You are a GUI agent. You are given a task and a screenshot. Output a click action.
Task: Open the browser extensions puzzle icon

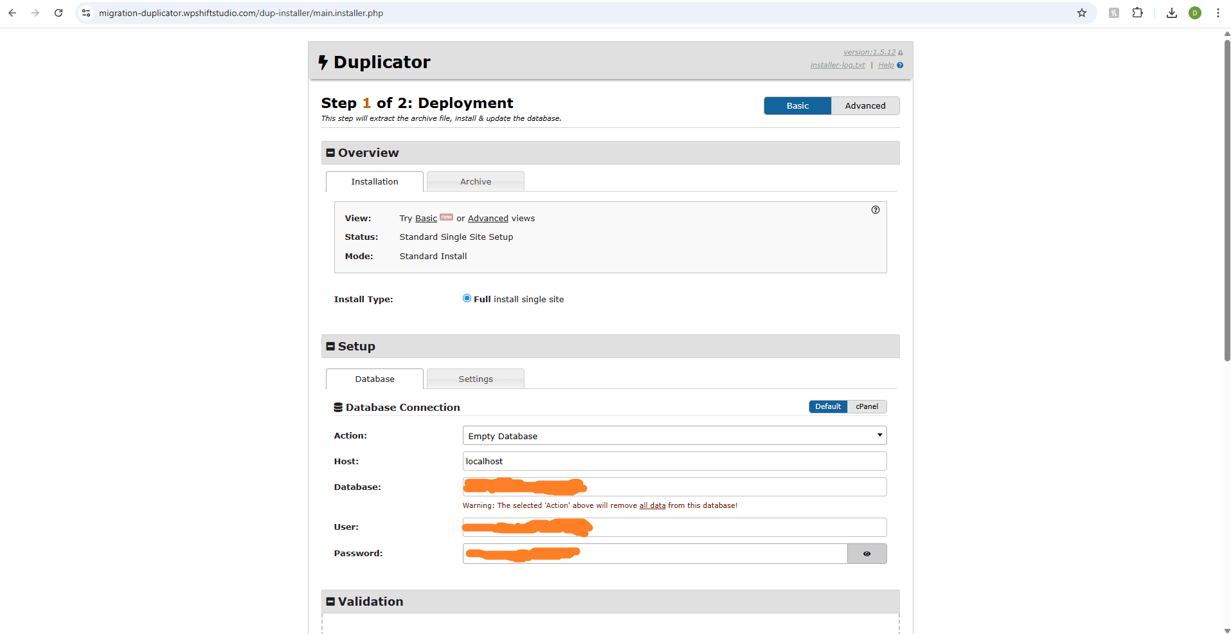pyautogui.click(x=1138, y=13)
